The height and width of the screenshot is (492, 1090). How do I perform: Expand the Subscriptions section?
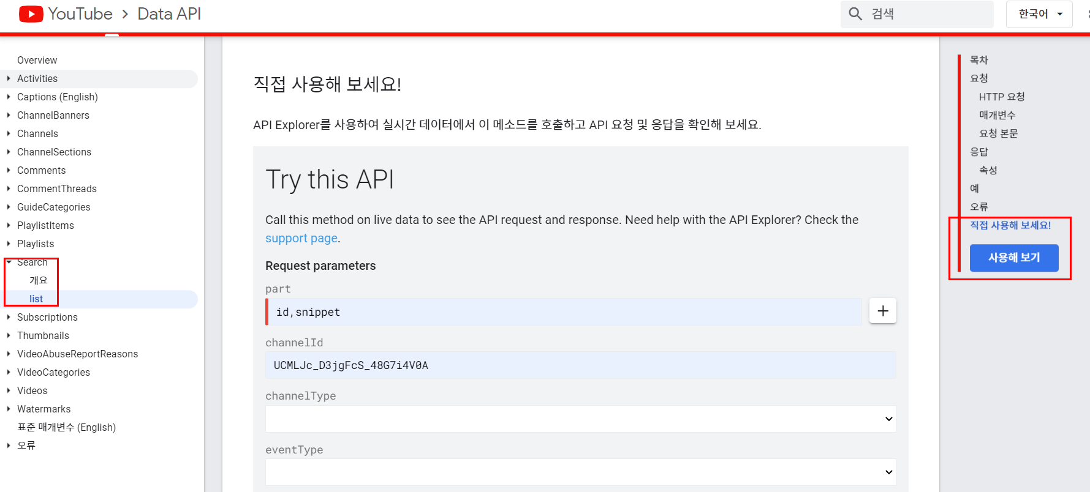(x=9, y=317)
